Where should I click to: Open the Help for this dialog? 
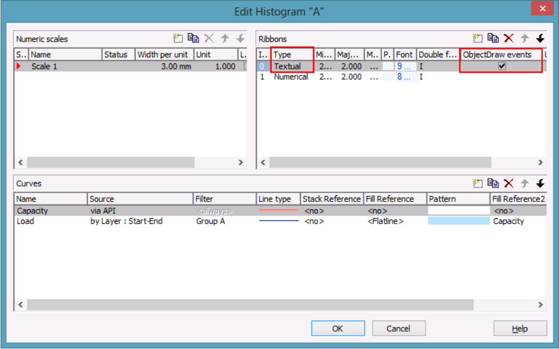tap(520, 328)
